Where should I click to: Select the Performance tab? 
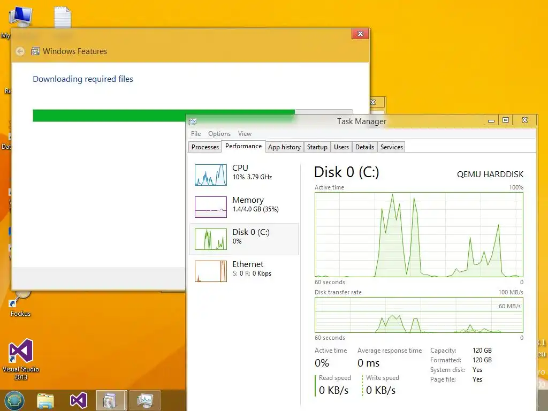(243, 146)
